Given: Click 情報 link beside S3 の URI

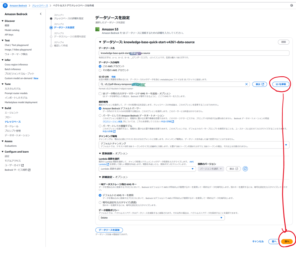Looking at the screenshot, I should click(x=113, y=77).
